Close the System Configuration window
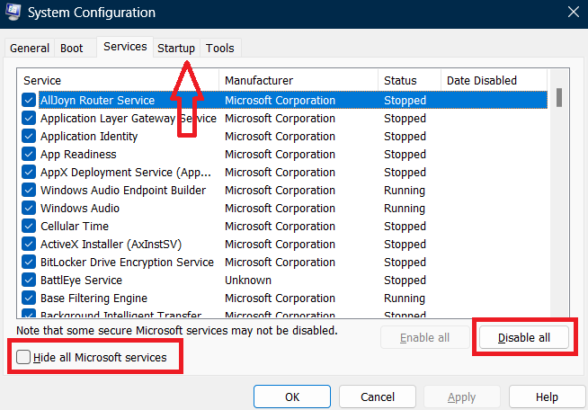The image size is (588, 410). click(x=573, y=13)
